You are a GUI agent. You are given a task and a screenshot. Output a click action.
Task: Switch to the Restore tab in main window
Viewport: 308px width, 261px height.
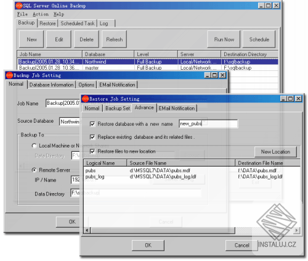pos(47,23)
